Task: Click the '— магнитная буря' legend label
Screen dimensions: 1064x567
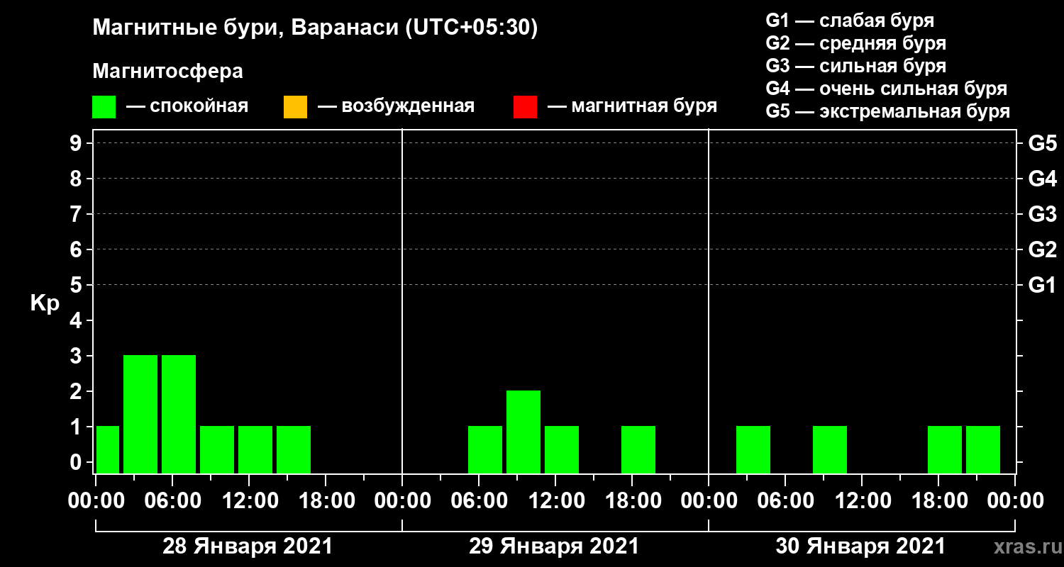Action: coord(632,107)
